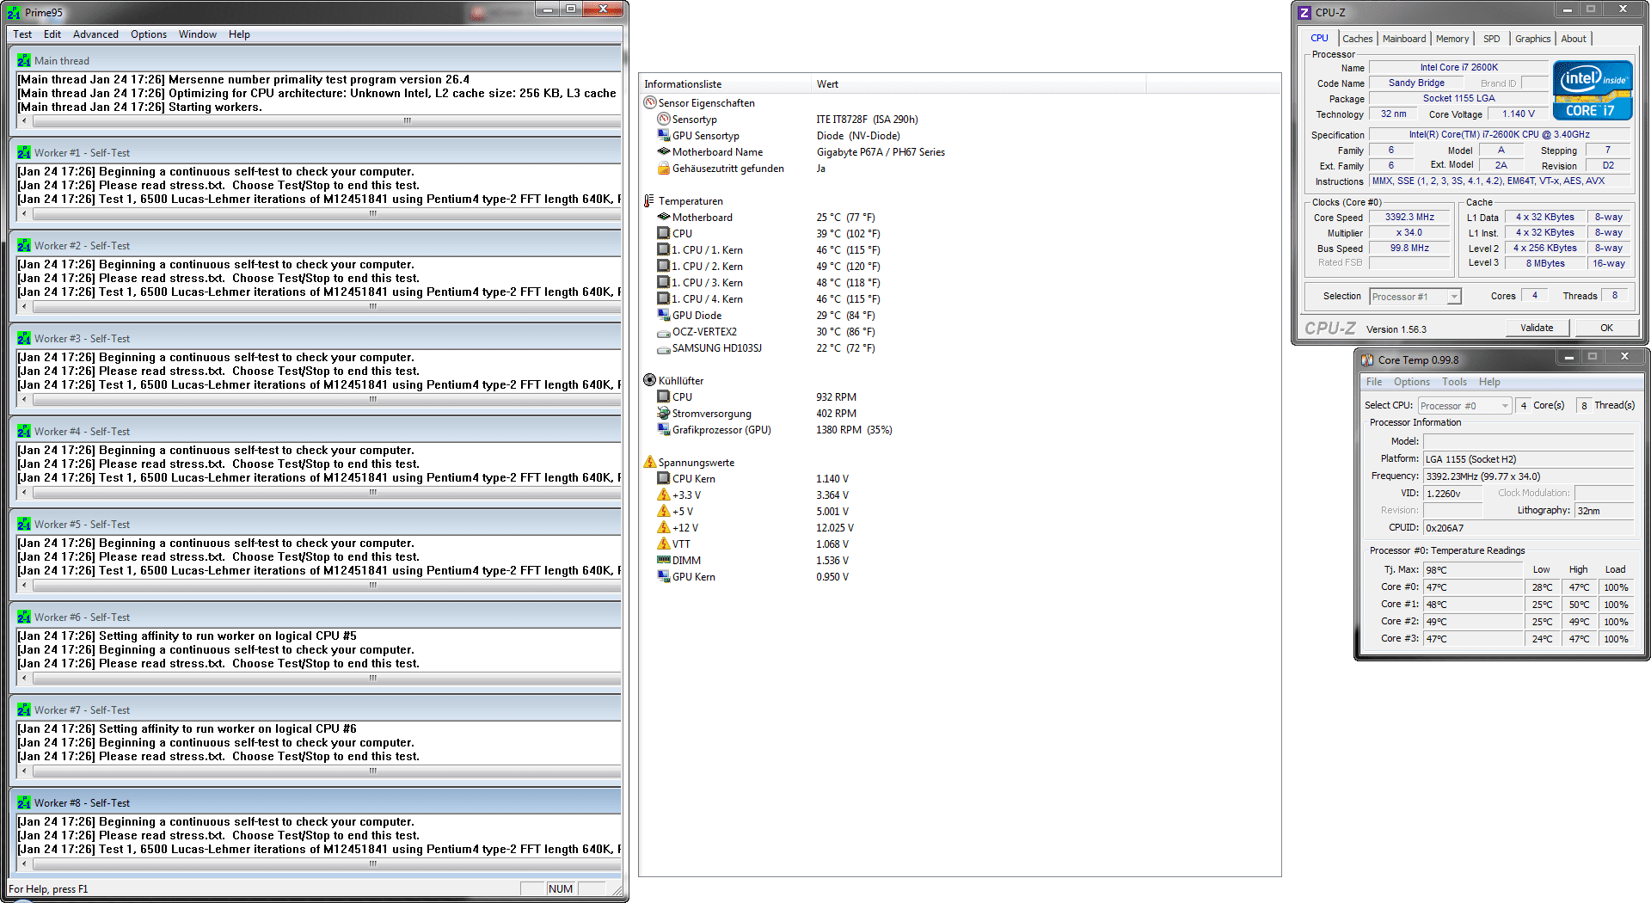Click the 1. CPU / 2. Kern icon
Image resolution: width=1651 pixels, height=903 pixels.
click(x=664, y=267)
